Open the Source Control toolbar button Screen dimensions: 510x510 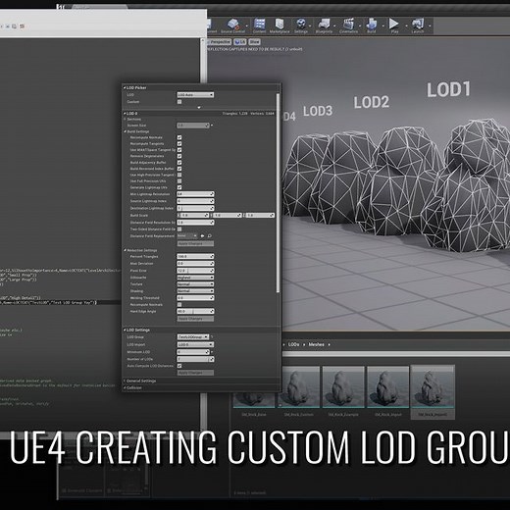pyautogui.click(x=232, y=25)
